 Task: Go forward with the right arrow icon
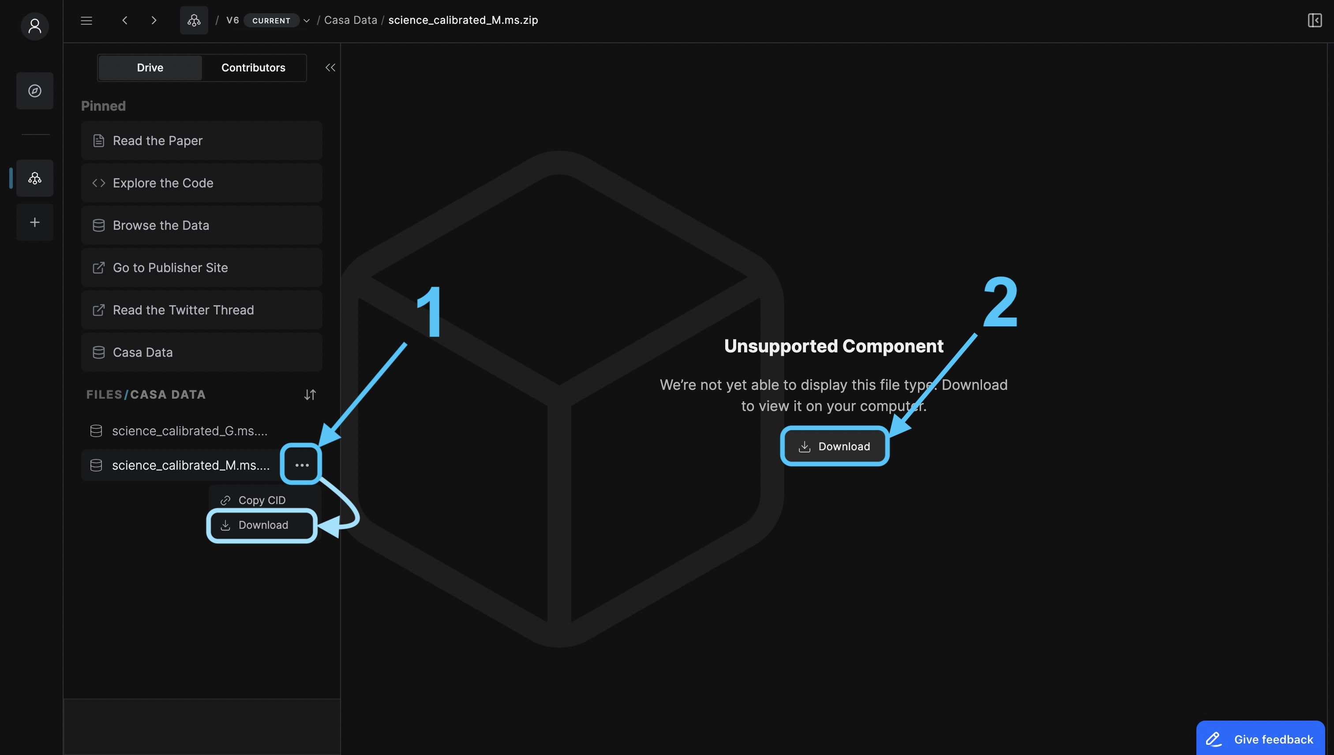(154, 20)
